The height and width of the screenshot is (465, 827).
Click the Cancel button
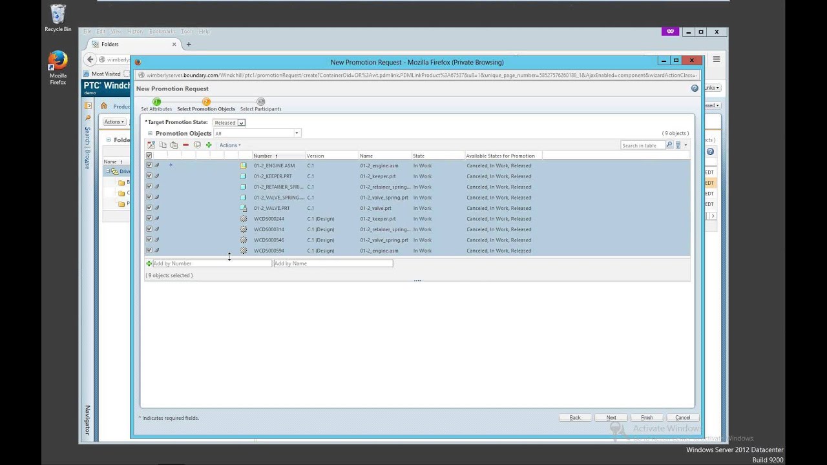(x=683, y=418)
